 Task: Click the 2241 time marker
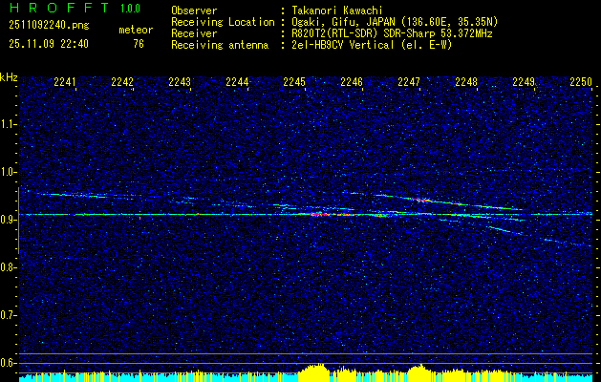click(65, 82)
